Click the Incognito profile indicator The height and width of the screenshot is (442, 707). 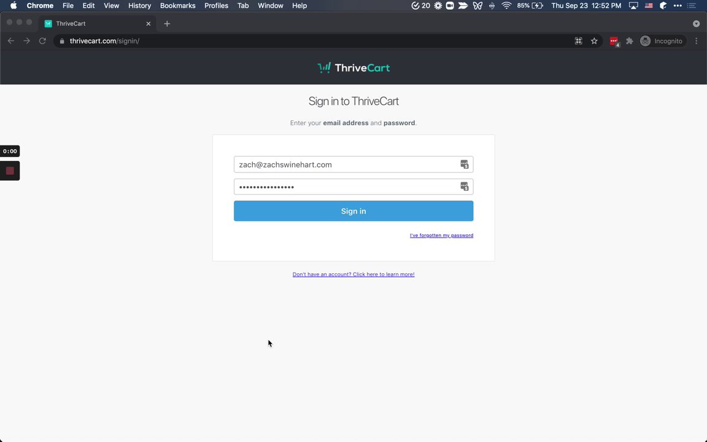point(662,41)
